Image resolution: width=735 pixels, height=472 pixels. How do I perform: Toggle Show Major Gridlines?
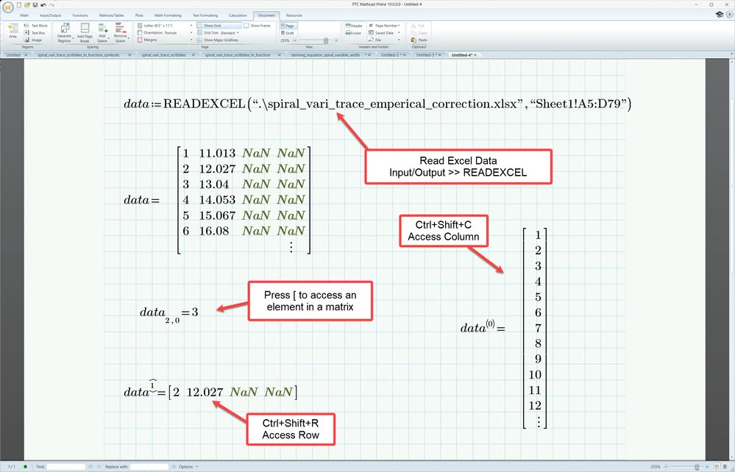221,40
